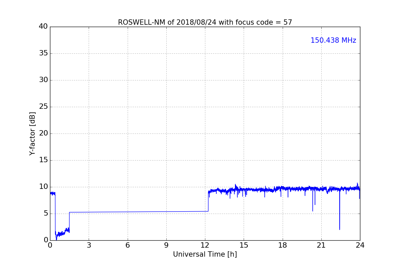The image size is (400, 267).
Task: Click the flat 5 dB line segment at 6 h
Action: click(x=128, y=212)
